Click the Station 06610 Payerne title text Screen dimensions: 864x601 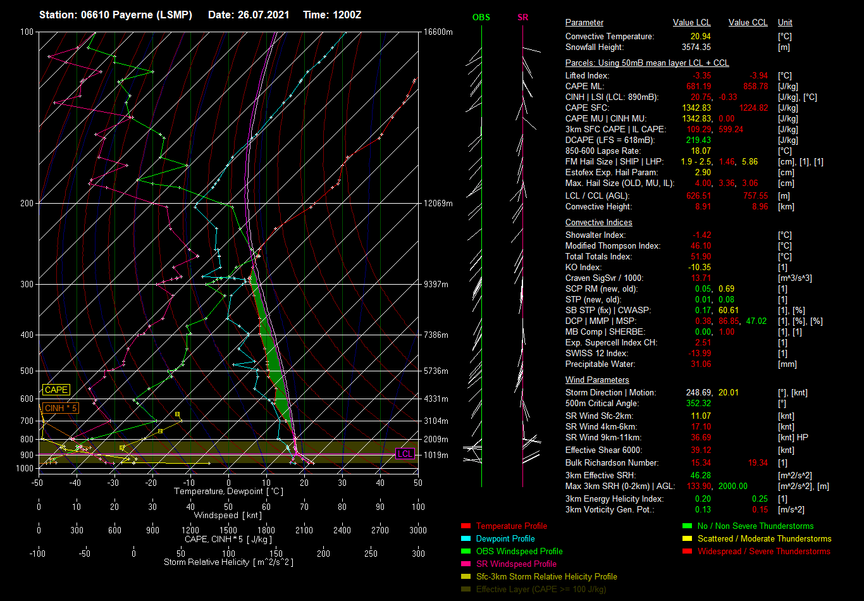(x=115, y=15)
